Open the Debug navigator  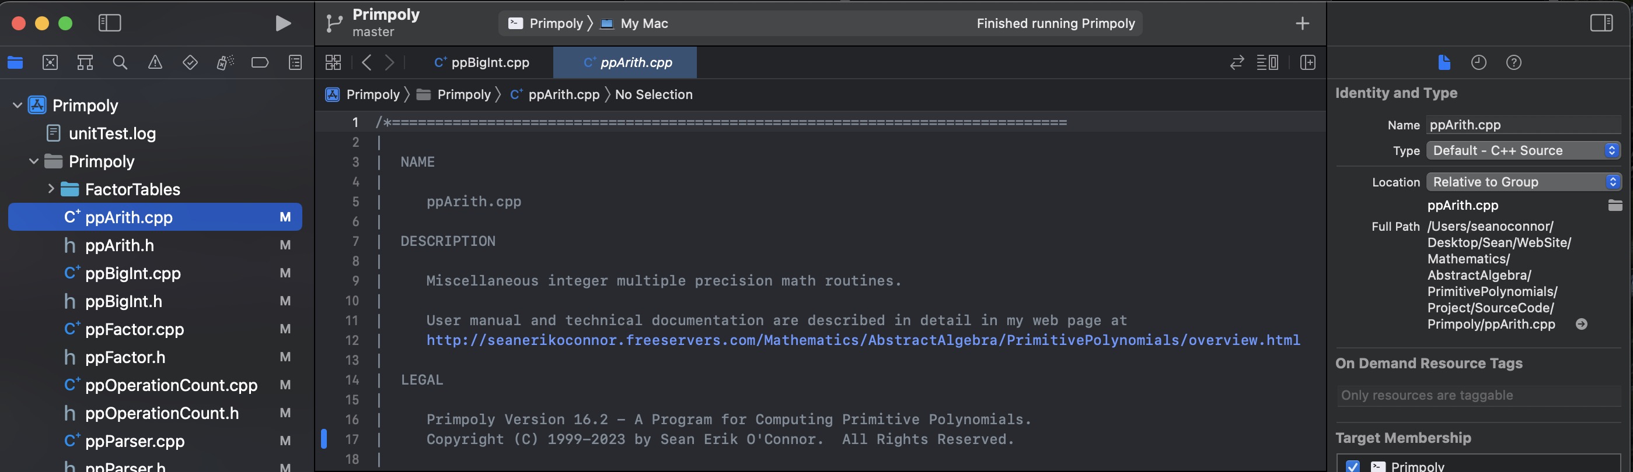(x=225, y=62)
